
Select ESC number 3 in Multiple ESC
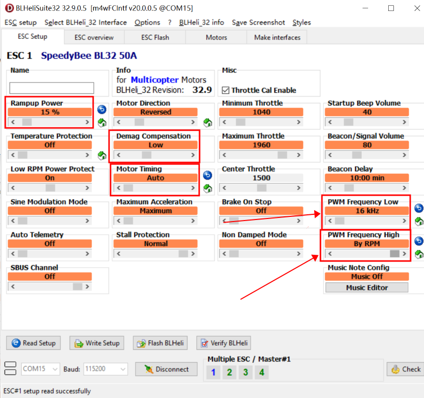click(x=246, y=372)
